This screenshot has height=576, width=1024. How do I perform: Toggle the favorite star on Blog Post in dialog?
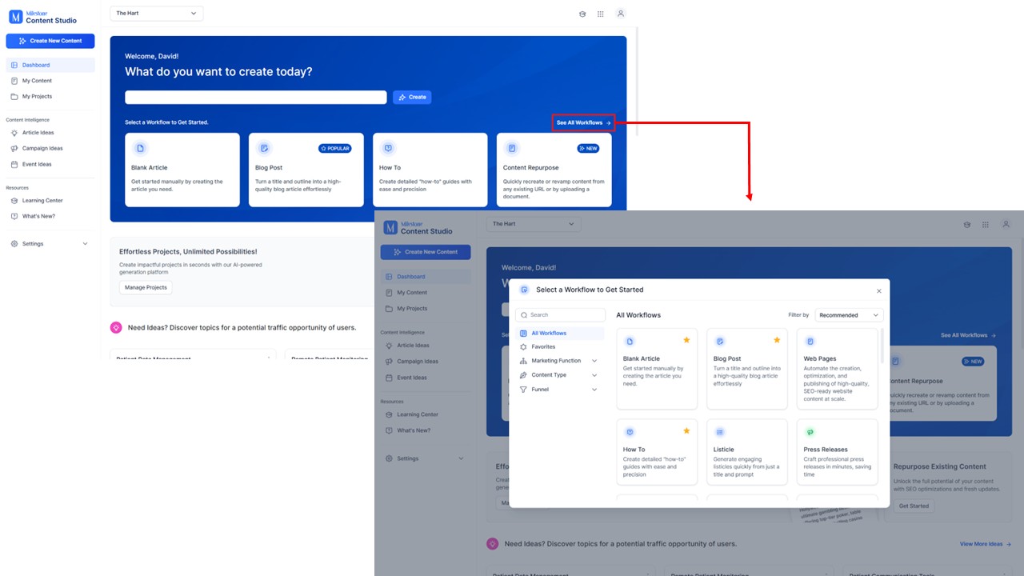point(777,340)
